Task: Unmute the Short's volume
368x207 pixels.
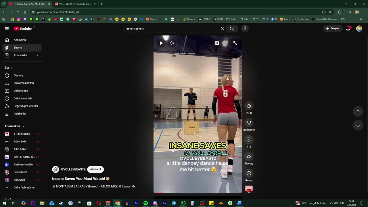Action: [172, 43]
